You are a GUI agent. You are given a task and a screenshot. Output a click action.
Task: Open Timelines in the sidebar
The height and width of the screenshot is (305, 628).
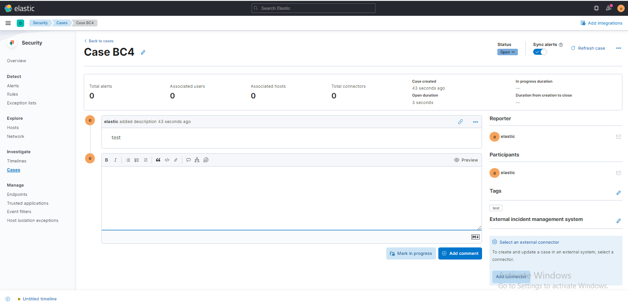point(17,161)
